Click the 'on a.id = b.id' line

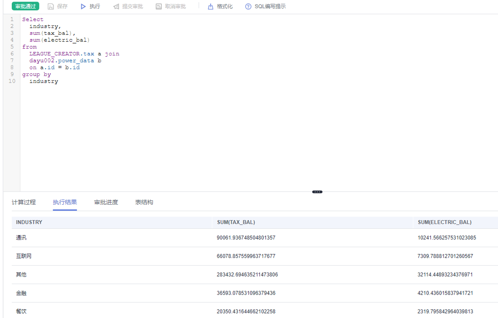54,68
